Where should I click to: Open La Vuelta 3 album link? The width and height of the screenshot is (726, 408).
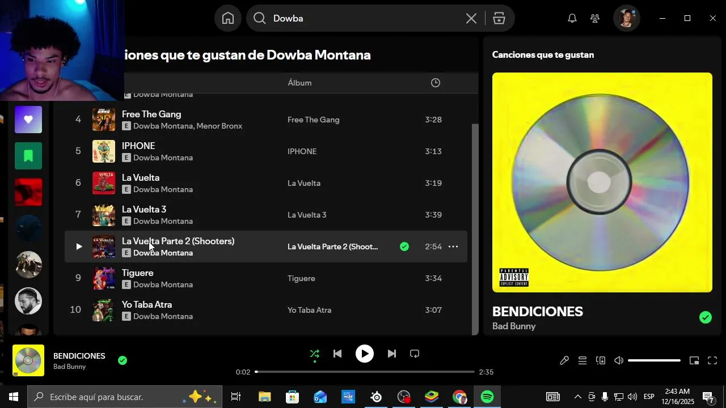point(307,215)
